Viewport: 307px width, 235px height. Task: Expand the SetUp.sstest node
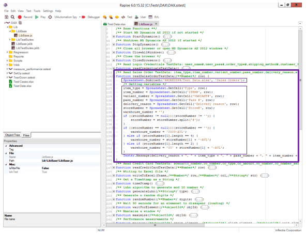click(x=7, y=73)
